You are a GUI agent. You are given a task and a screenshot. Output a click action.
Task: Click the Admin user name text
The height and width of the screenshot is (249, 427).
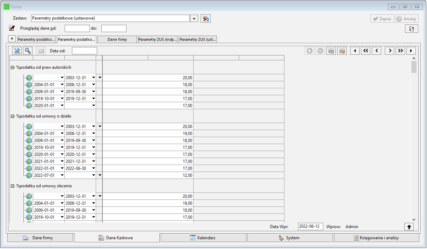pos(352,227)
